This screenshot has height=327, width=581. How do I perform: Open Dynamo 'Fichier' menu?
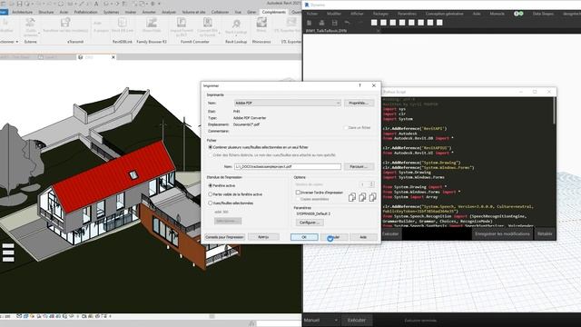312,14
